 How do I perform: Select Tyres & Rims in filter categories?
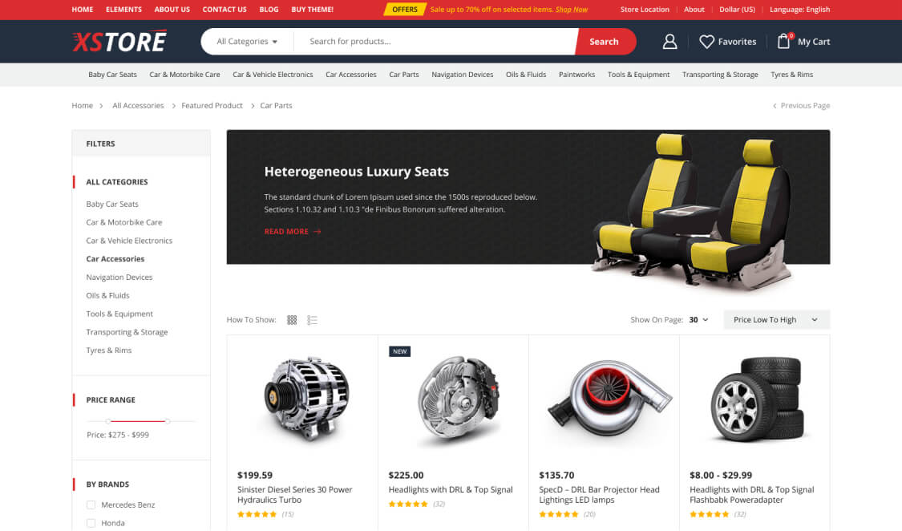pos(109,351)
